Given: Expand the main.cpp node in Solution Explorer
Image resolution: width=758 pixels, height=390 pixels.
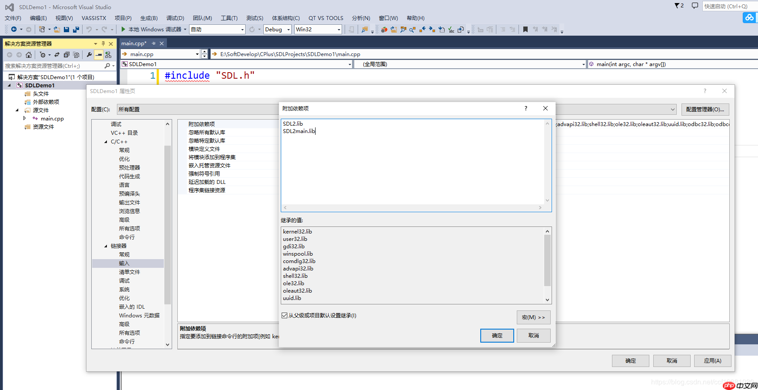Looking at the screenshot, I should pos(24,118).
